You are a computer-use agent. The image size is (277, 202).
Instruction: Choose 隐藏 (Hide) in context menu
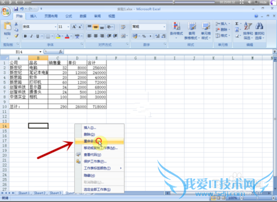(x=99, y=175)
